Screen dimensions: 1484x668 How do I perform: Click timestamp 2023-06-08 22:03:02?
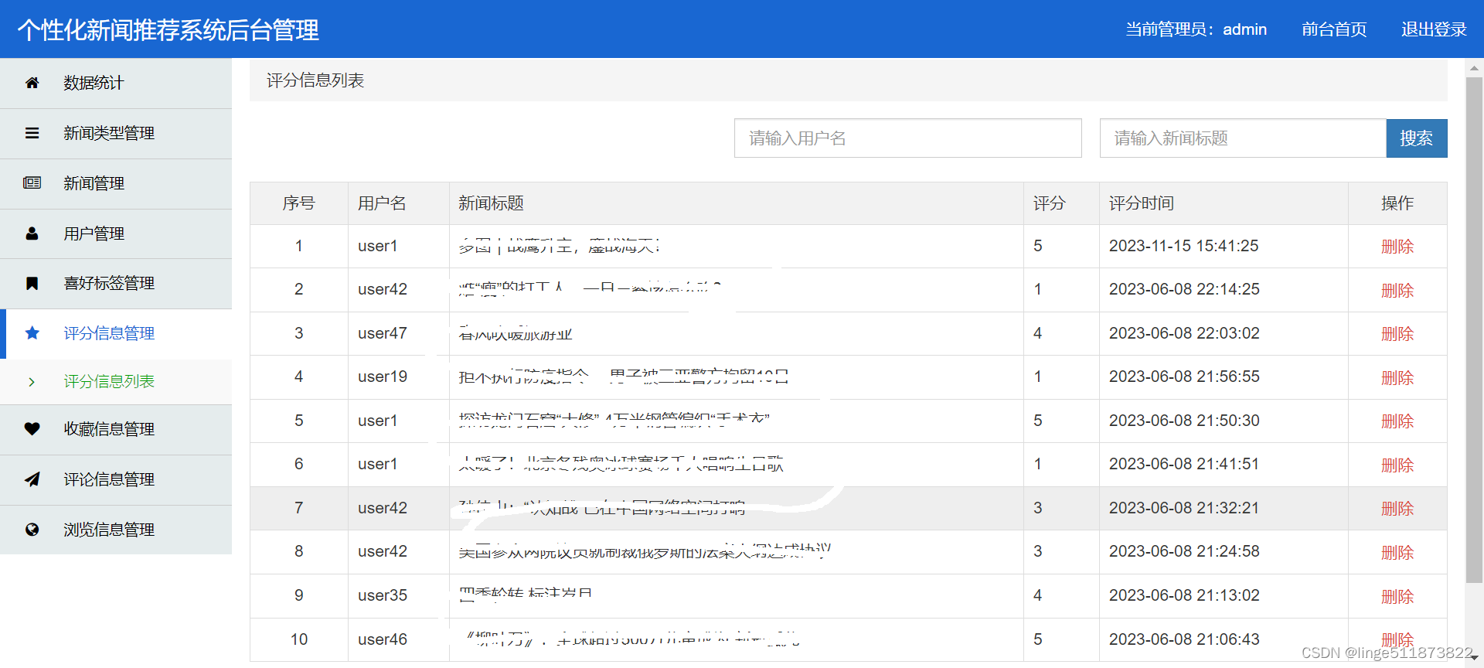(1183, 333)
